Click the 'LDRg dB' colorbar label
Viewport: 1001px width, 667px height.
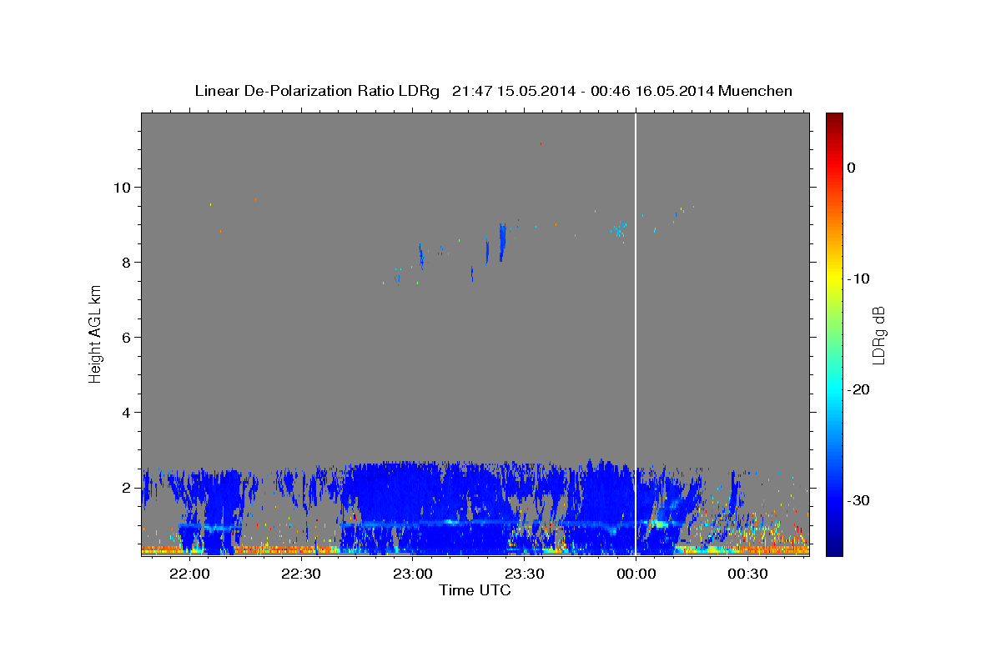coord(878,335)
